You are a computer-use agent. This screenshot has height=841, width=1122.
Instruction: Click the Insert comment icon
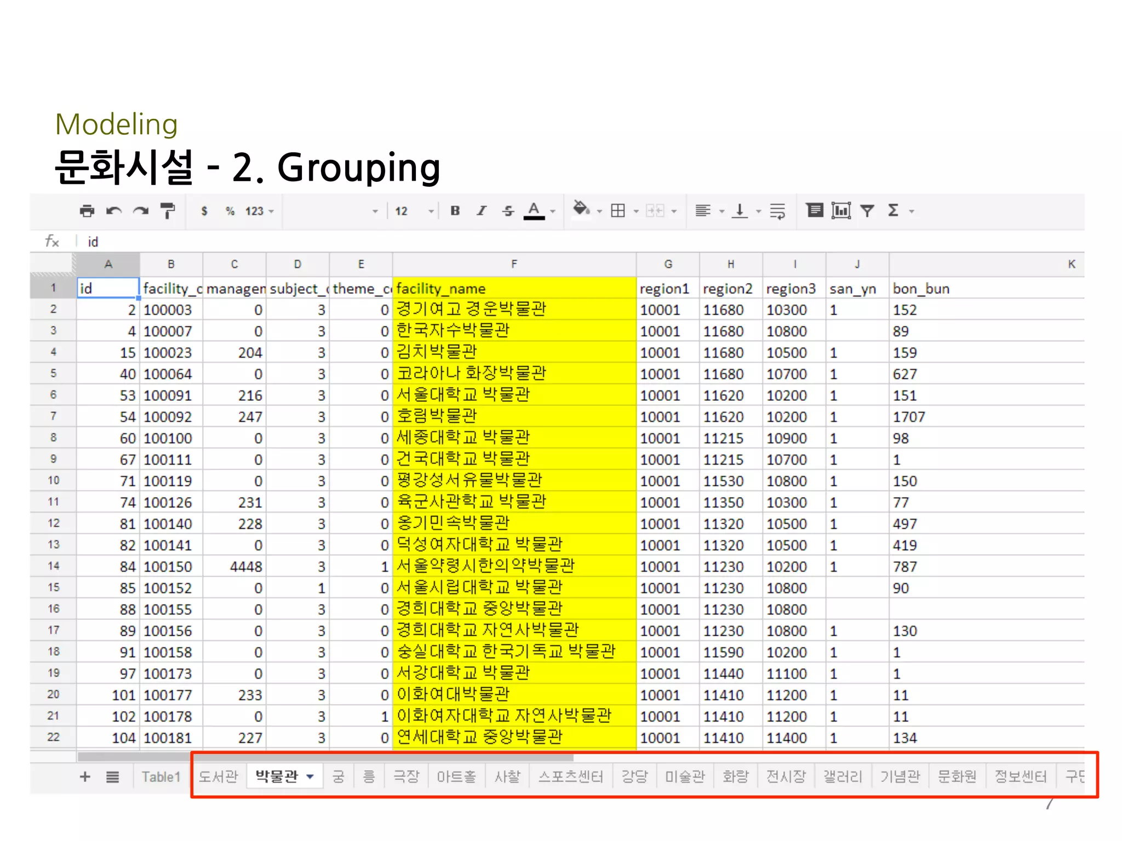[815, 210]
